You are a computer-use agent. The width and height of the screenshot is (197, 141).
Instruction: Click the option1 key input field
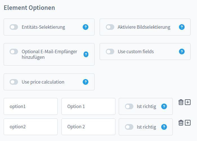(31, 106)
